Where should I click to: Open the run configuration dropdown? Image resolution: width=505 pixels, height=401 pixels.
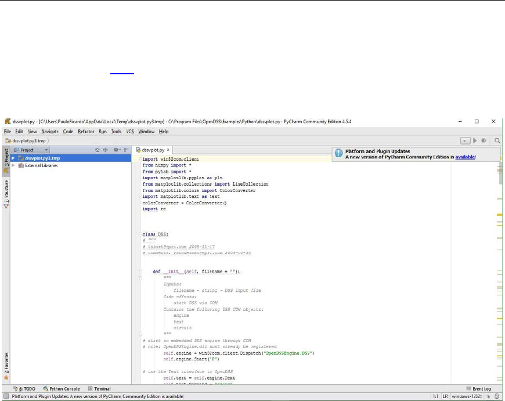coord(464,140)
